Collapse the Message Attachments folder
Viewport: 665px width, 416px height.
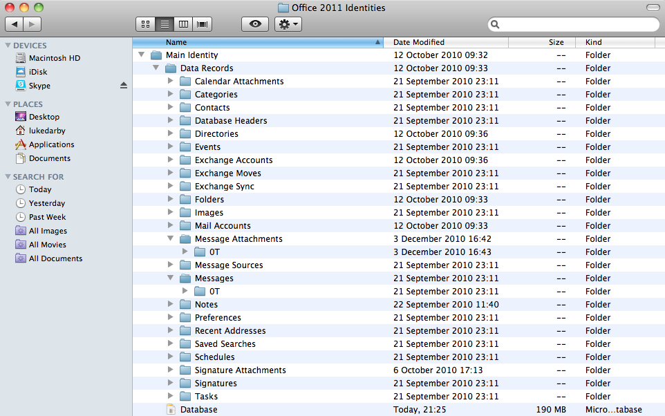coord(171,239)
